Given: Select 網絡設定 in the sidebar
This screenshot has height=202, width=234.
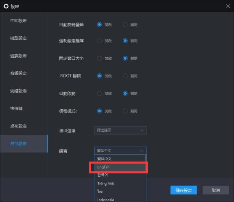Looking at the screenshot, I should pyautogui.click(x=18, y=91).
